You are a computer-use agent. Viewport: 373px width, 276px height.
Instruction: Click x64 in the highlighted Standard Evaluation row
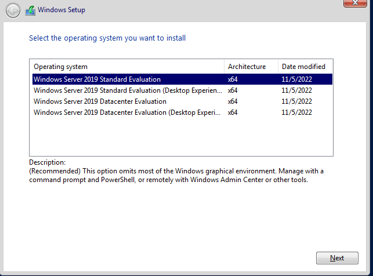click(233, 79)
